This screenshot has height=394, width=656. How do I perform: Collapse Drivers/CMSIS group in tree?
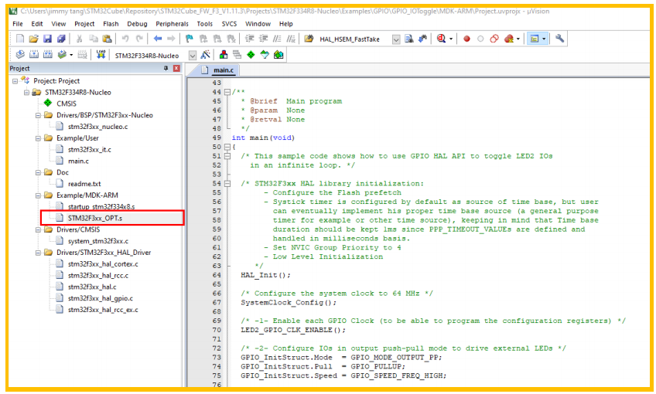(38, 229)
